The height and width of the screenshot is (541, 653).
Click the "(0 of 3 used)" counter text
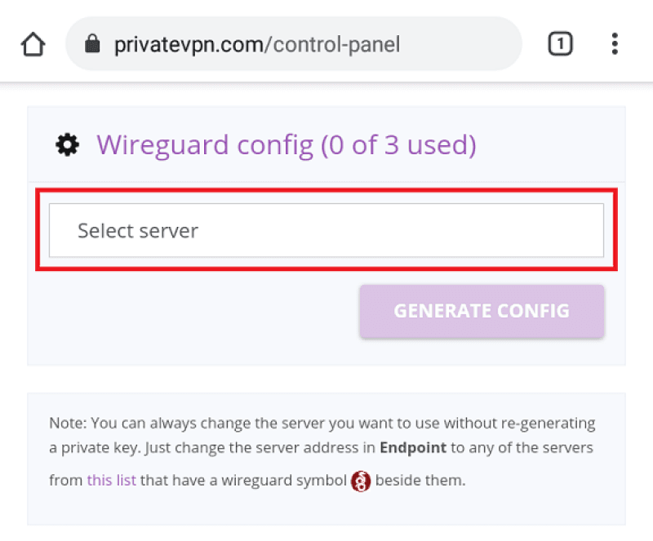pyautogui.click(x=398, y=145)
